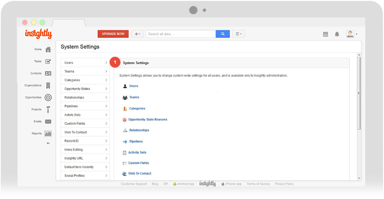Viewport: 384px width, 199px height.
Task: Click the UPGRADE NOW button
Action: click(113, 34)
